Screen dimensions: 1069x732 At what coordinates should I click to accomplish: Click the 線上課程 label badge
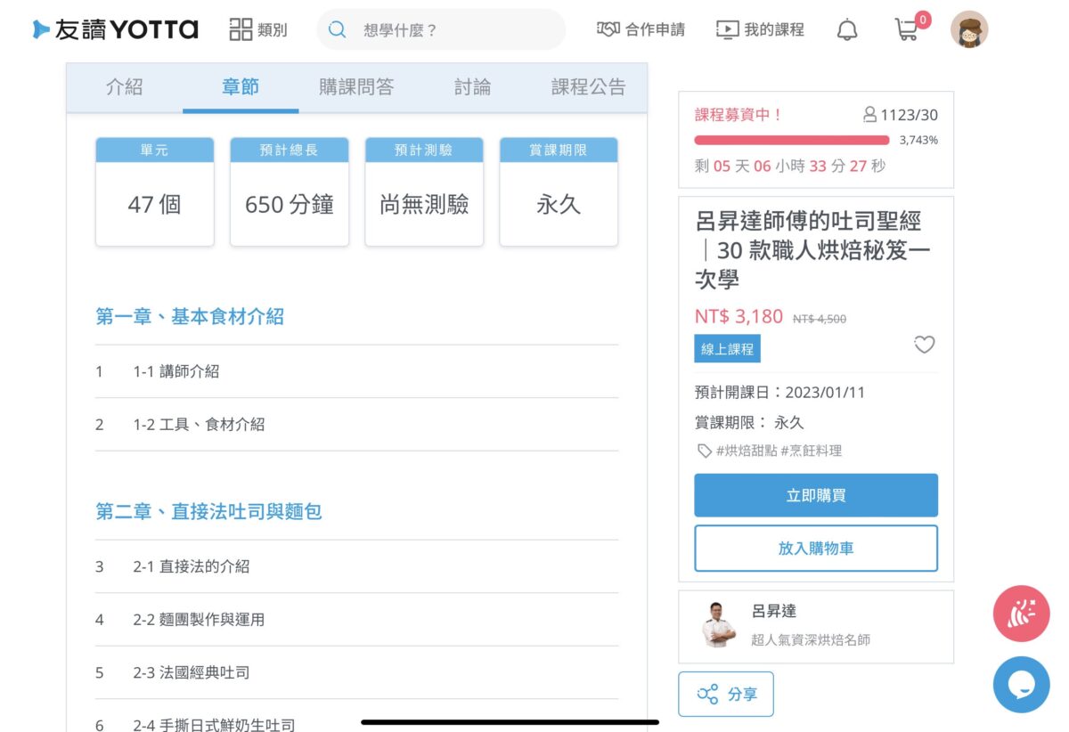click(727, 349)
